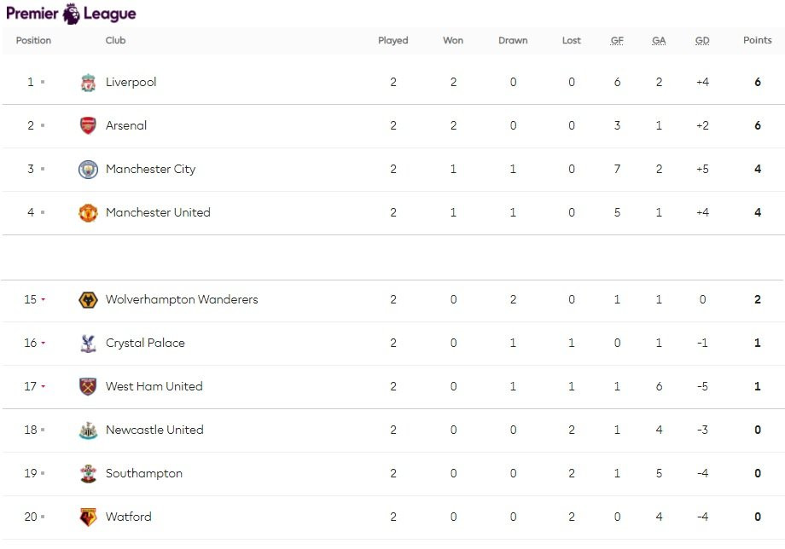
Task: Open the Watford club name link
Action: (128, 517)
